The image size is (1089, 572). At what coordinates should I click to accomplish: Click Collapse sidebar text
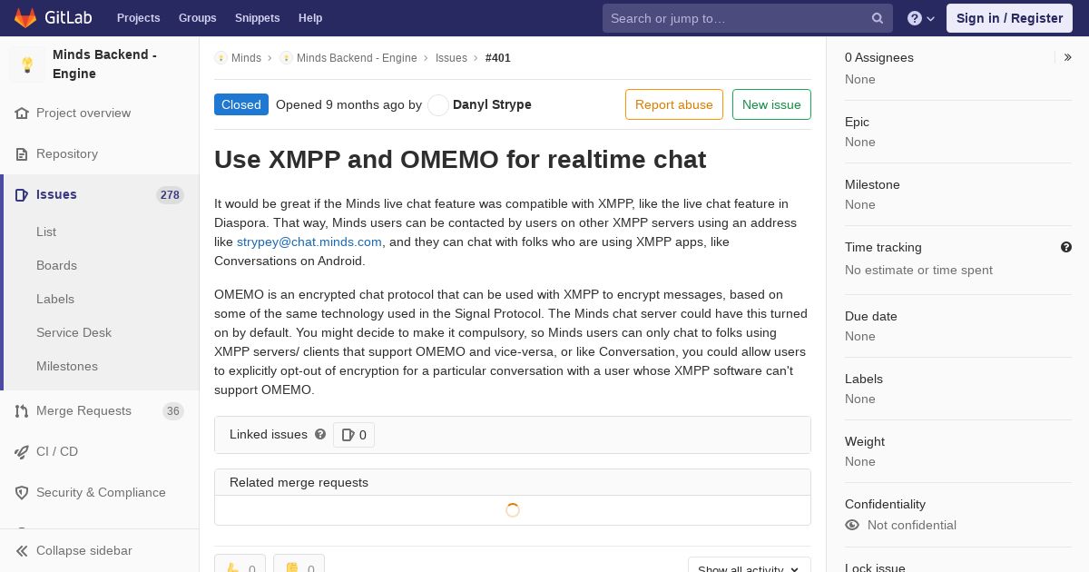84,551
